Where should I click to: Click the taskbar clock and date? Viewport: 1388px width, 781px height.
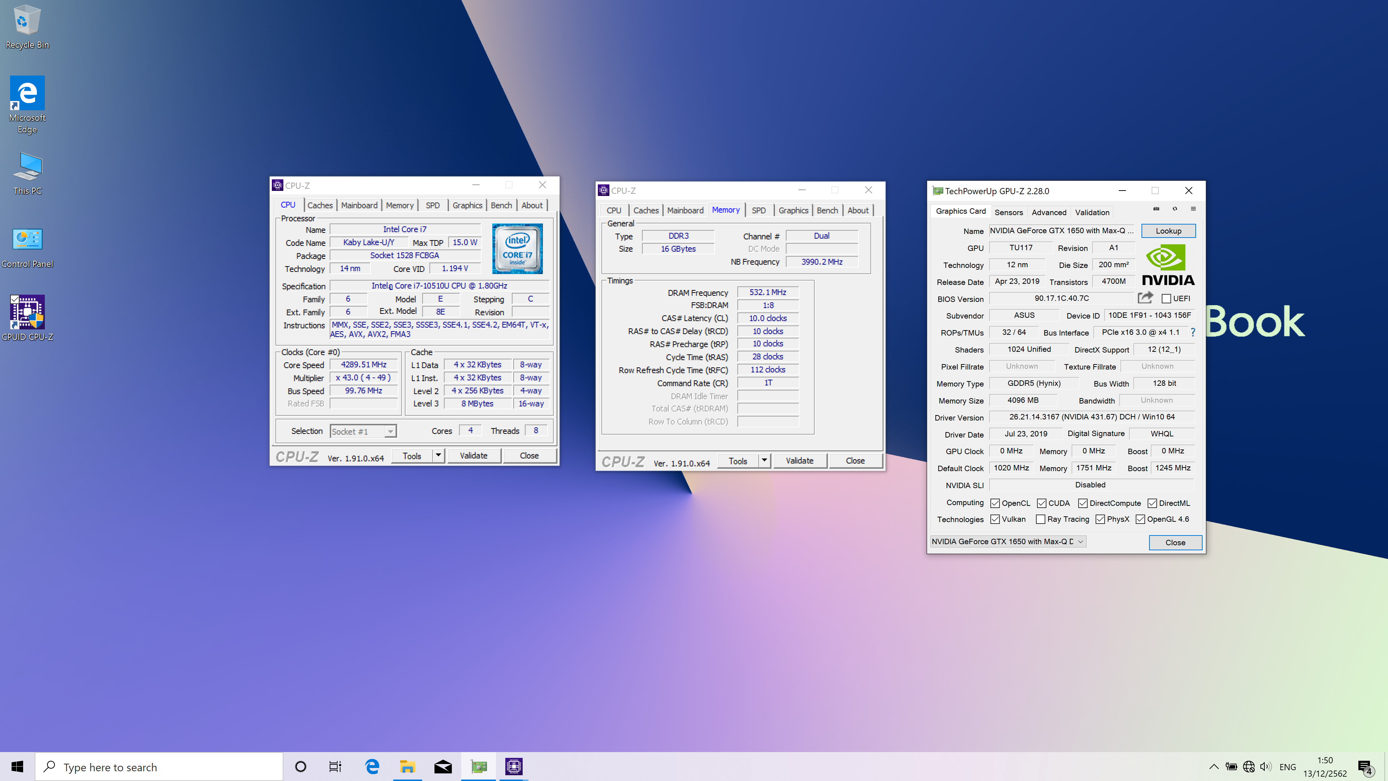1324,767
